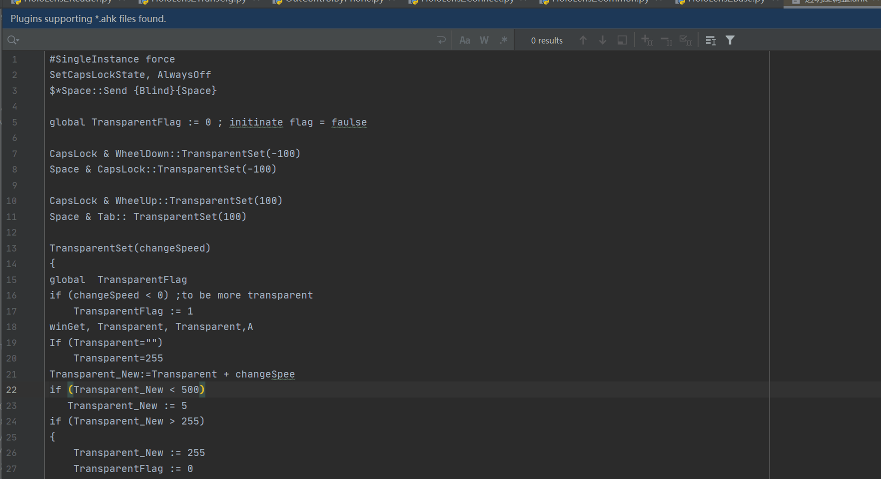Click 'TransparentFlag := 1' on line 17
Viewport: 881px width, 479px height.
[x=133, y=311]
